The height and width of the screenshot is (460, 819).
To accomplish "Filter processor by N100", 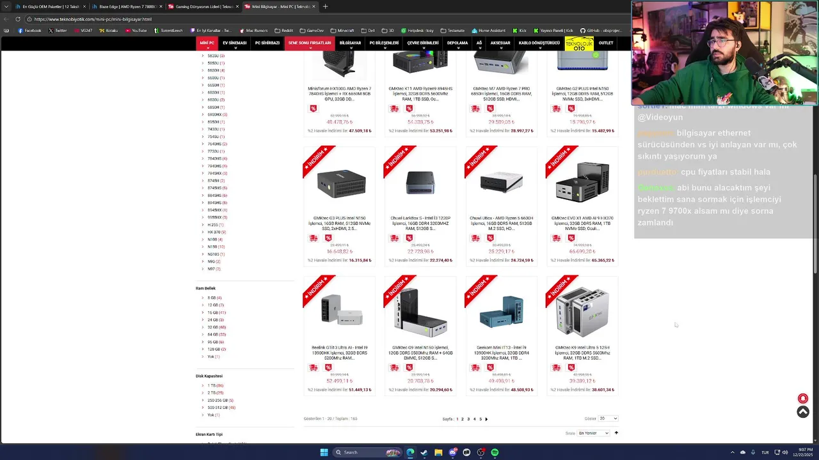I will click(215, 240).
